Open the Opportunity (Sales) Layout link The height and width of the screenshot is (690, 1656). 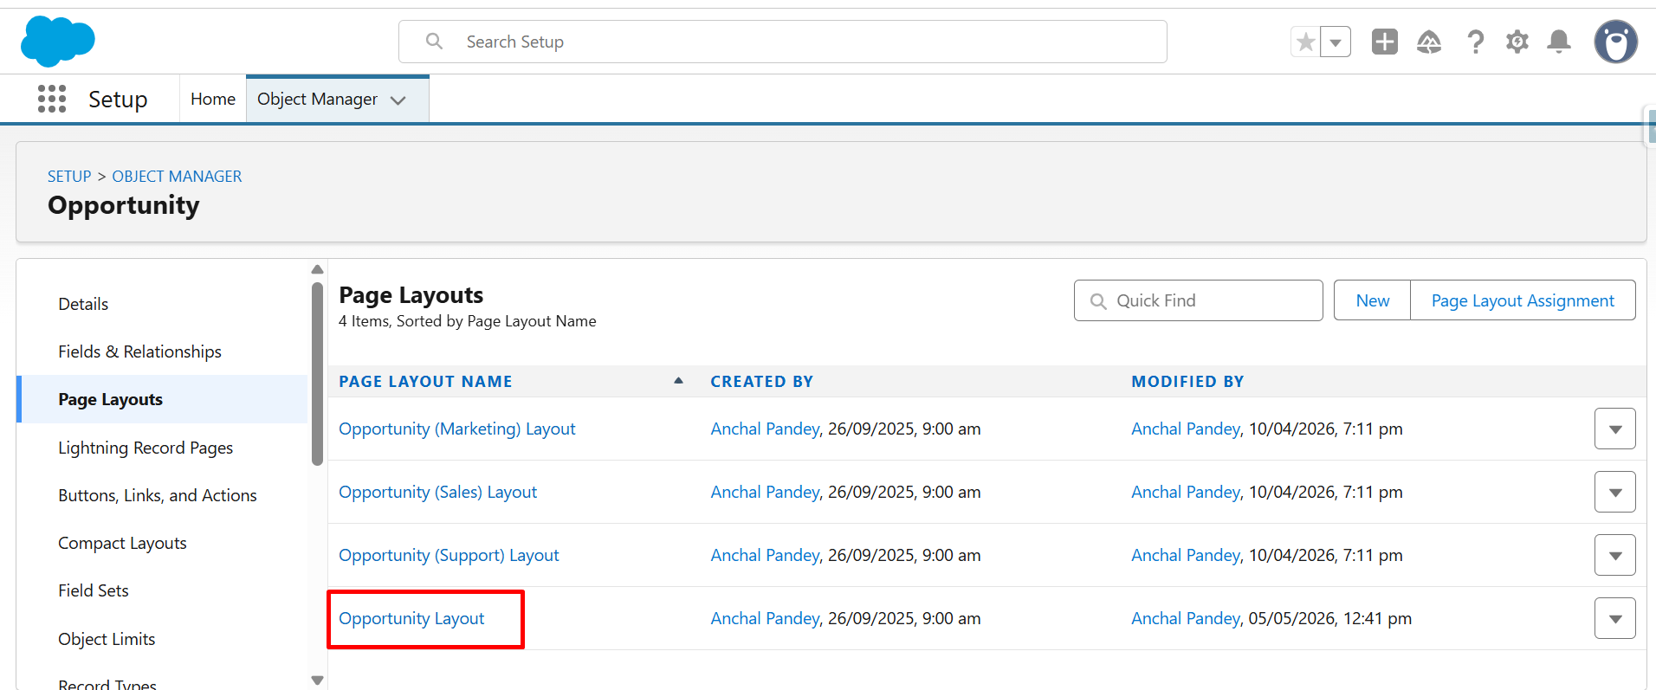[437, 492]
